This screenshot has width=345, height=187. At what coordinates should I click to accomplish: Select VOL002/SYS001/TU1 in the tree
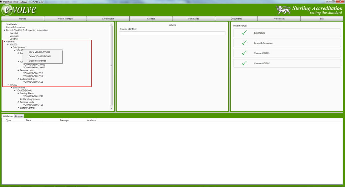coord(33,105)
